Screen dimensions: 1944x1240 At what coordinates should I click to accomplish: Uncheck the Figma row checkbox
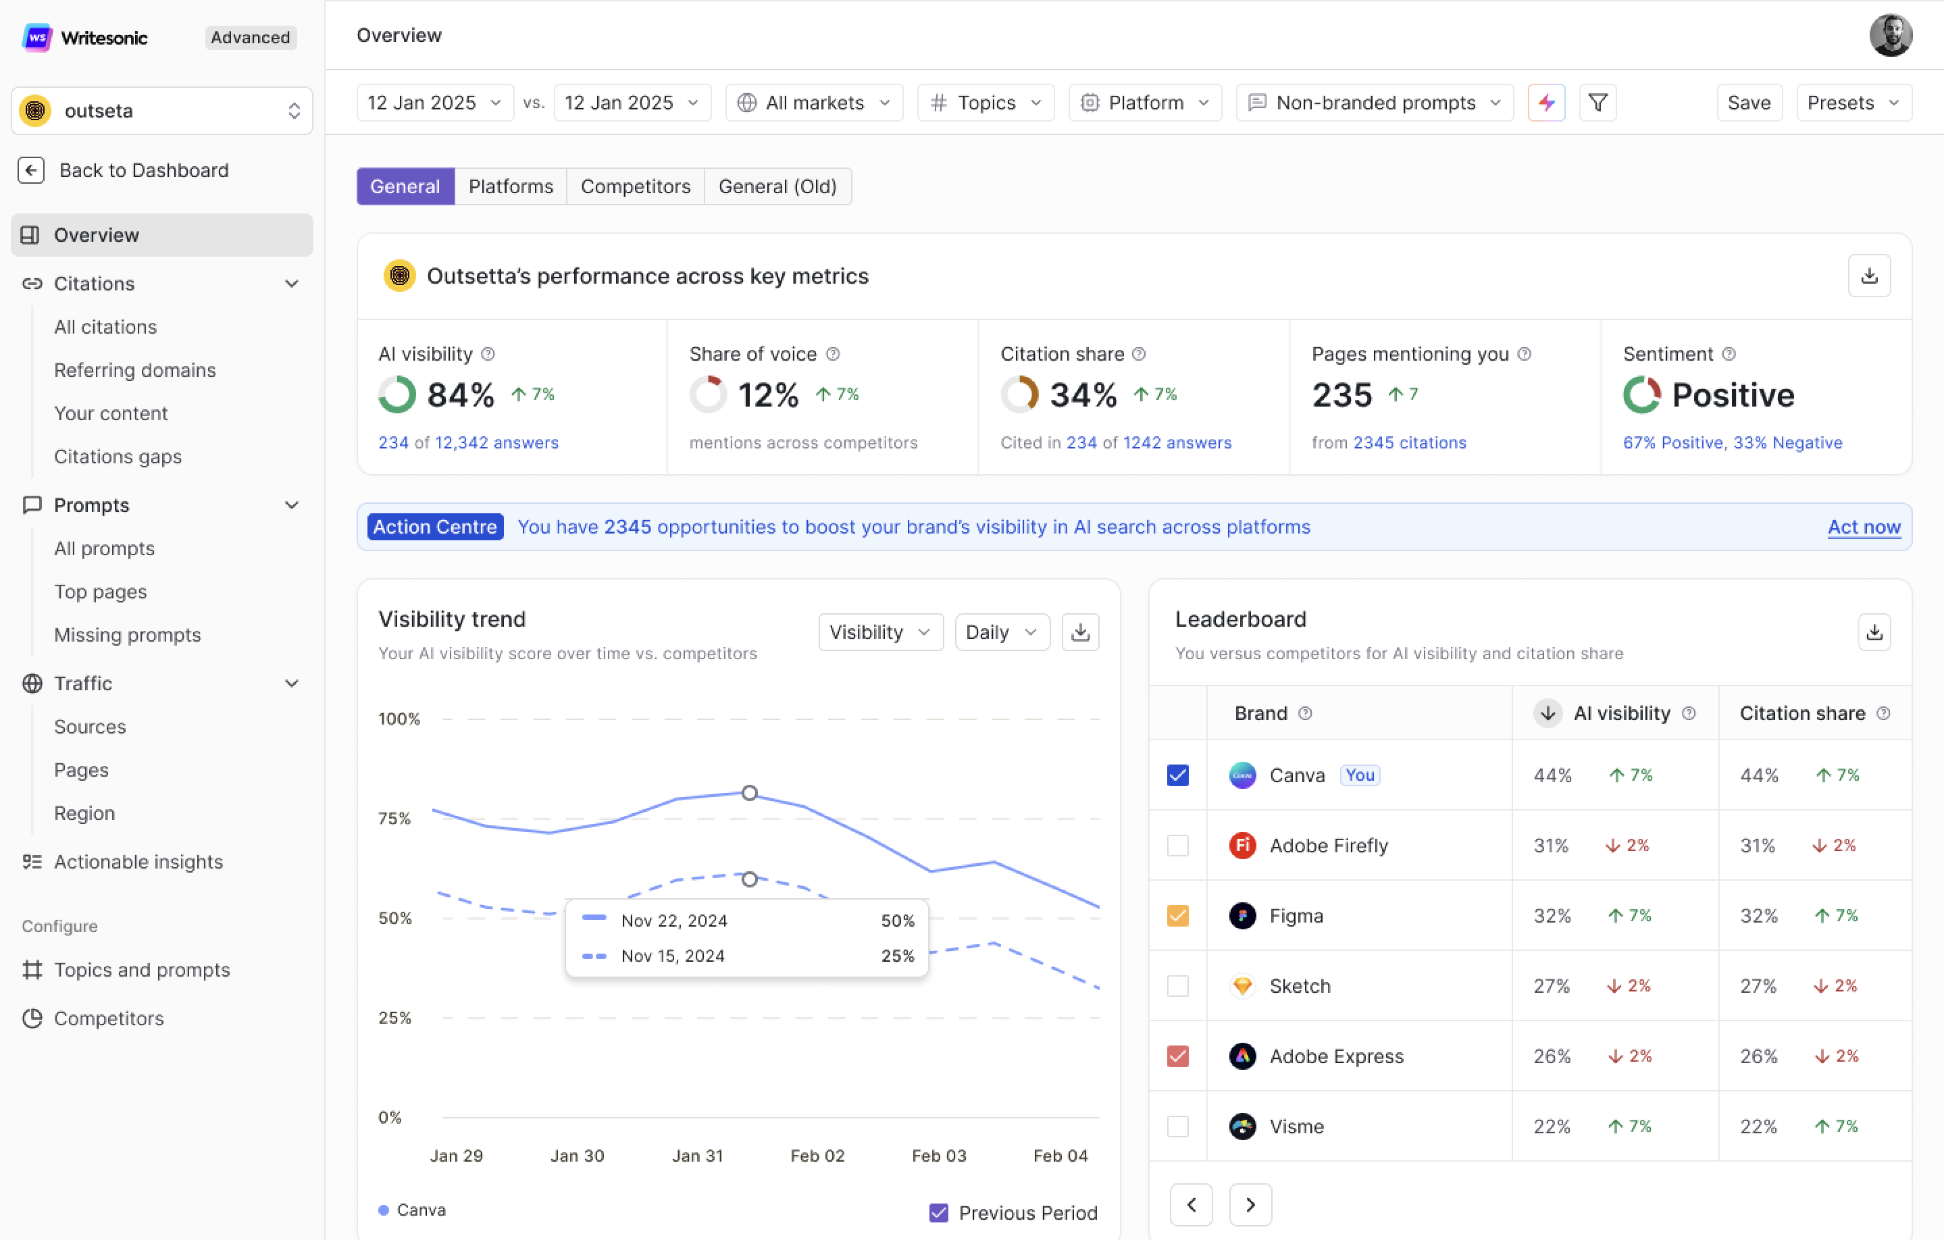pyautogui.click(x=1178, y=915)
